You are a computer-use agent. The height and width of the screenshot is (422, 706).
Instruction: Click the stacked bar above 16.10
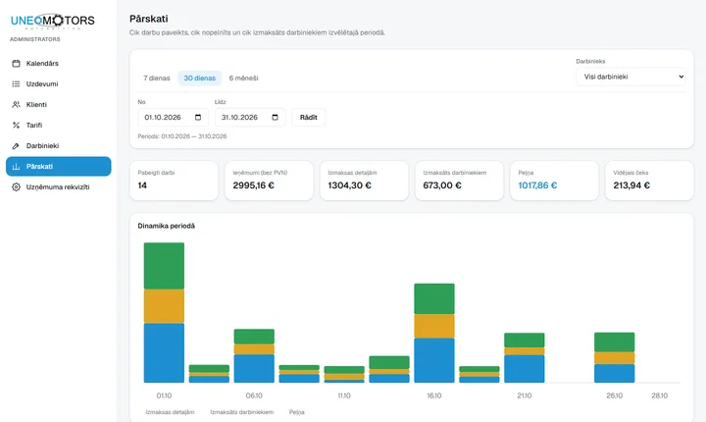click(434, 333)
